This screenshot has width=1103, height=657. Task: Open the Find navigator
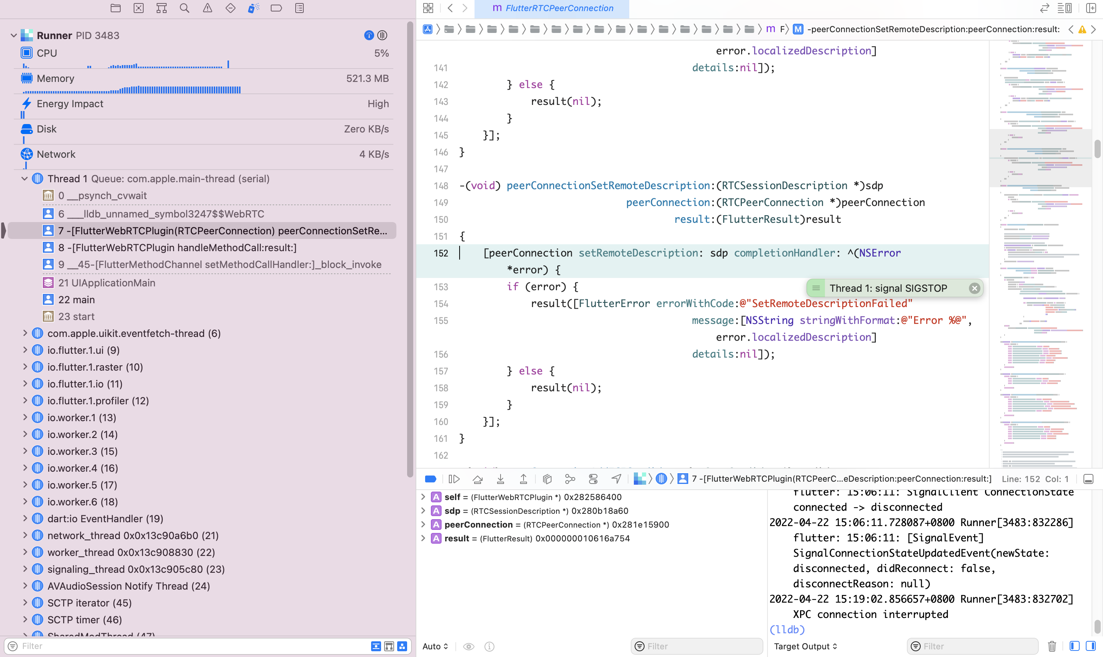tap(184, 8)
